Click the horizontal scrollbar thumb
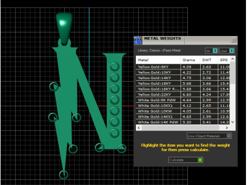The height and width of the screenshot is (185, 247). [181, 128]
